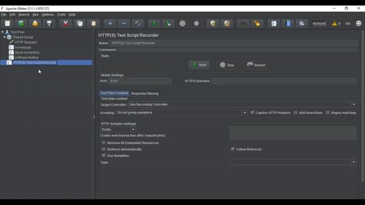Open the Tools menu

click(x=61, y=15)
